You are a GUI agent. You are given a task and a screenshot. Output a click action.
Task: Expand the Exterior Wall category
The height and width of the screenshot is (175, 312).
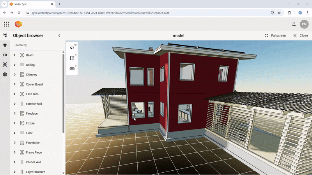(x=14, y=104)
